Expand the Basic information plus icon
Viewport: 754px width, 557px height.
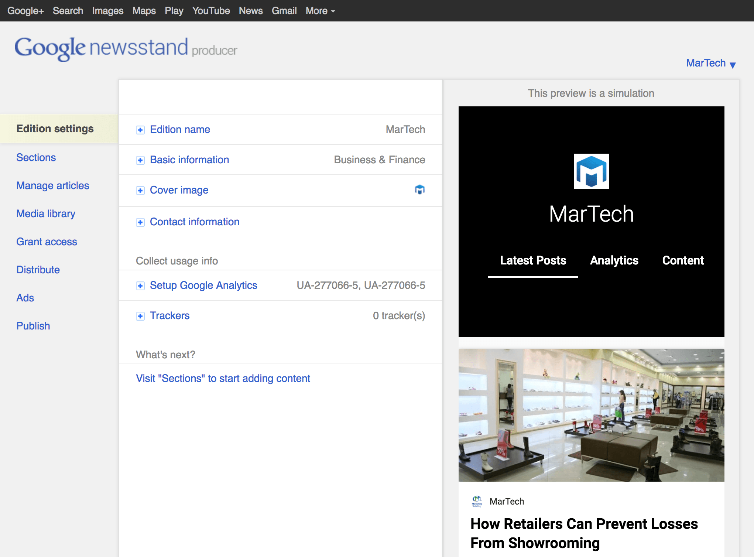140,160
